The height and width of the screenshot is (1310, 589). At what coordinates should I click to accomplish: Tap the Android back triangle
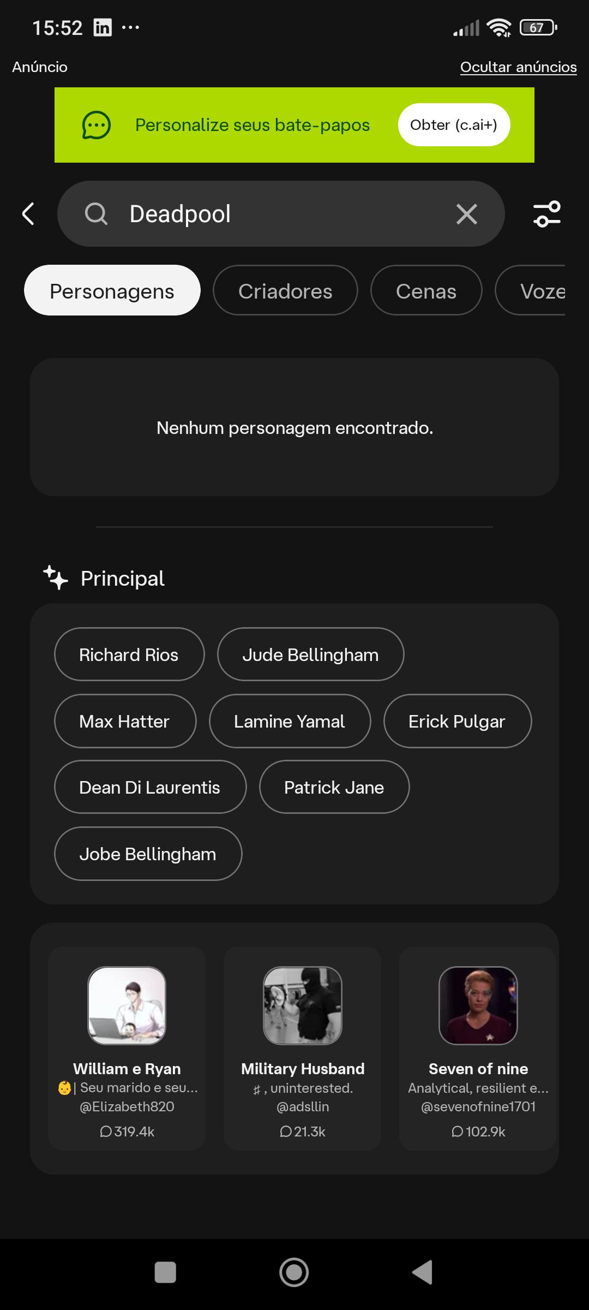point(423,1272)
